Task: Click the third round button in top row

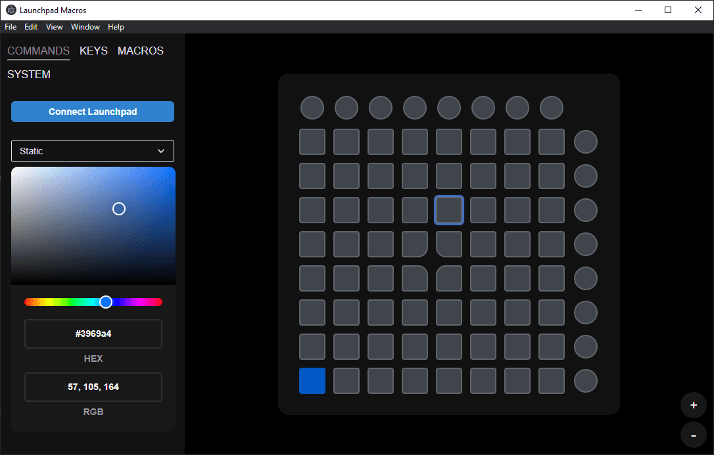Action: pyautogui.click(x=380, y=108)
